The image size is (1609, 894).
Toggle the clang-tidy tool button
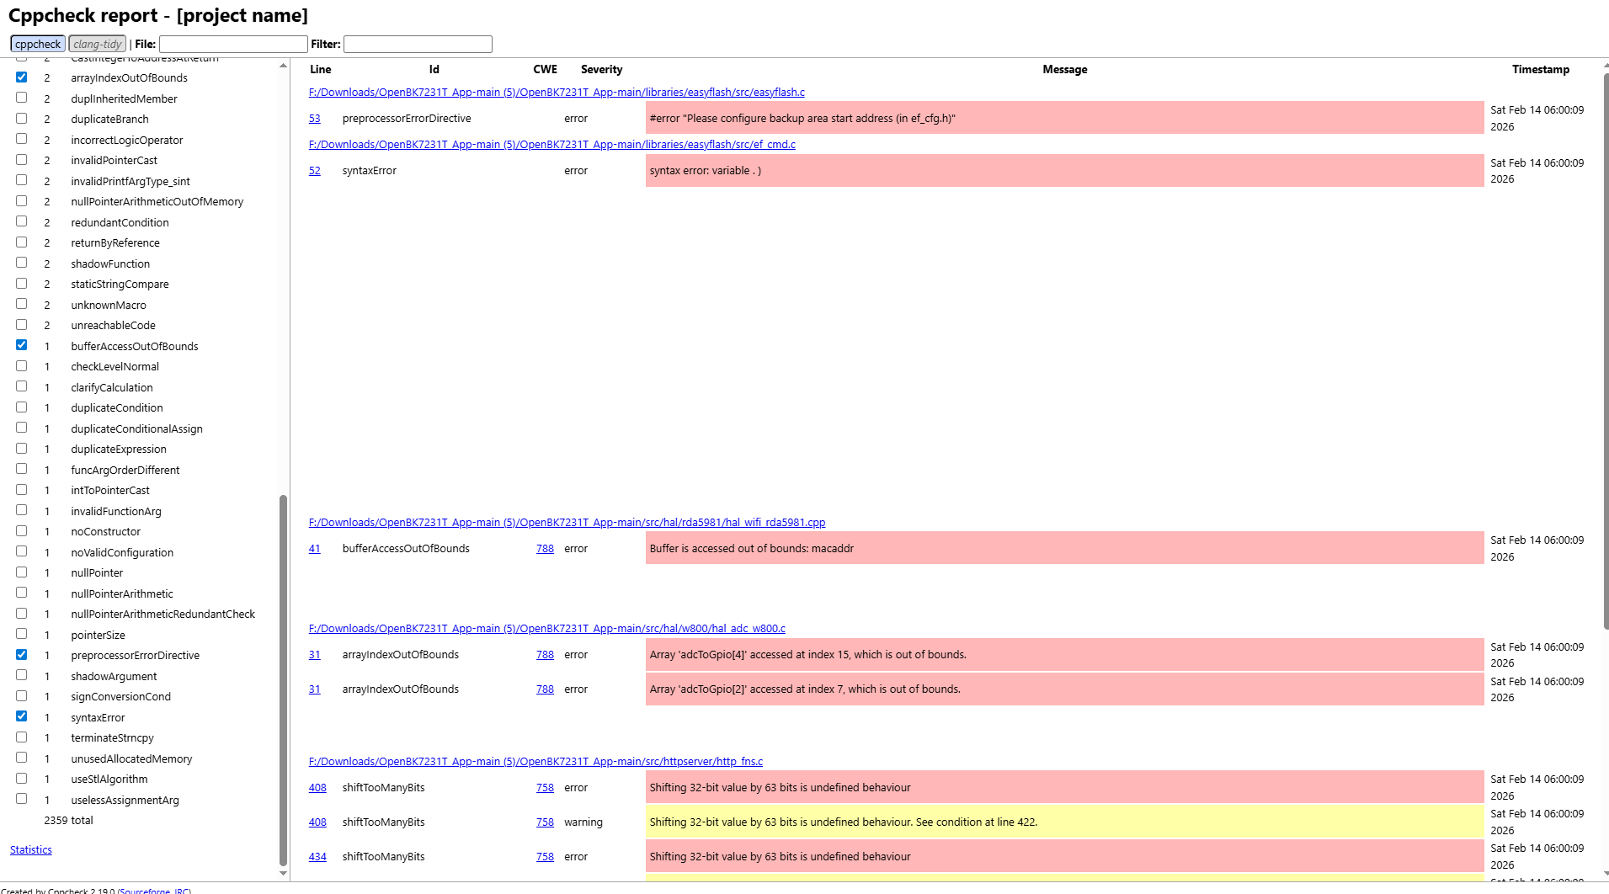[x=98, y=45]
